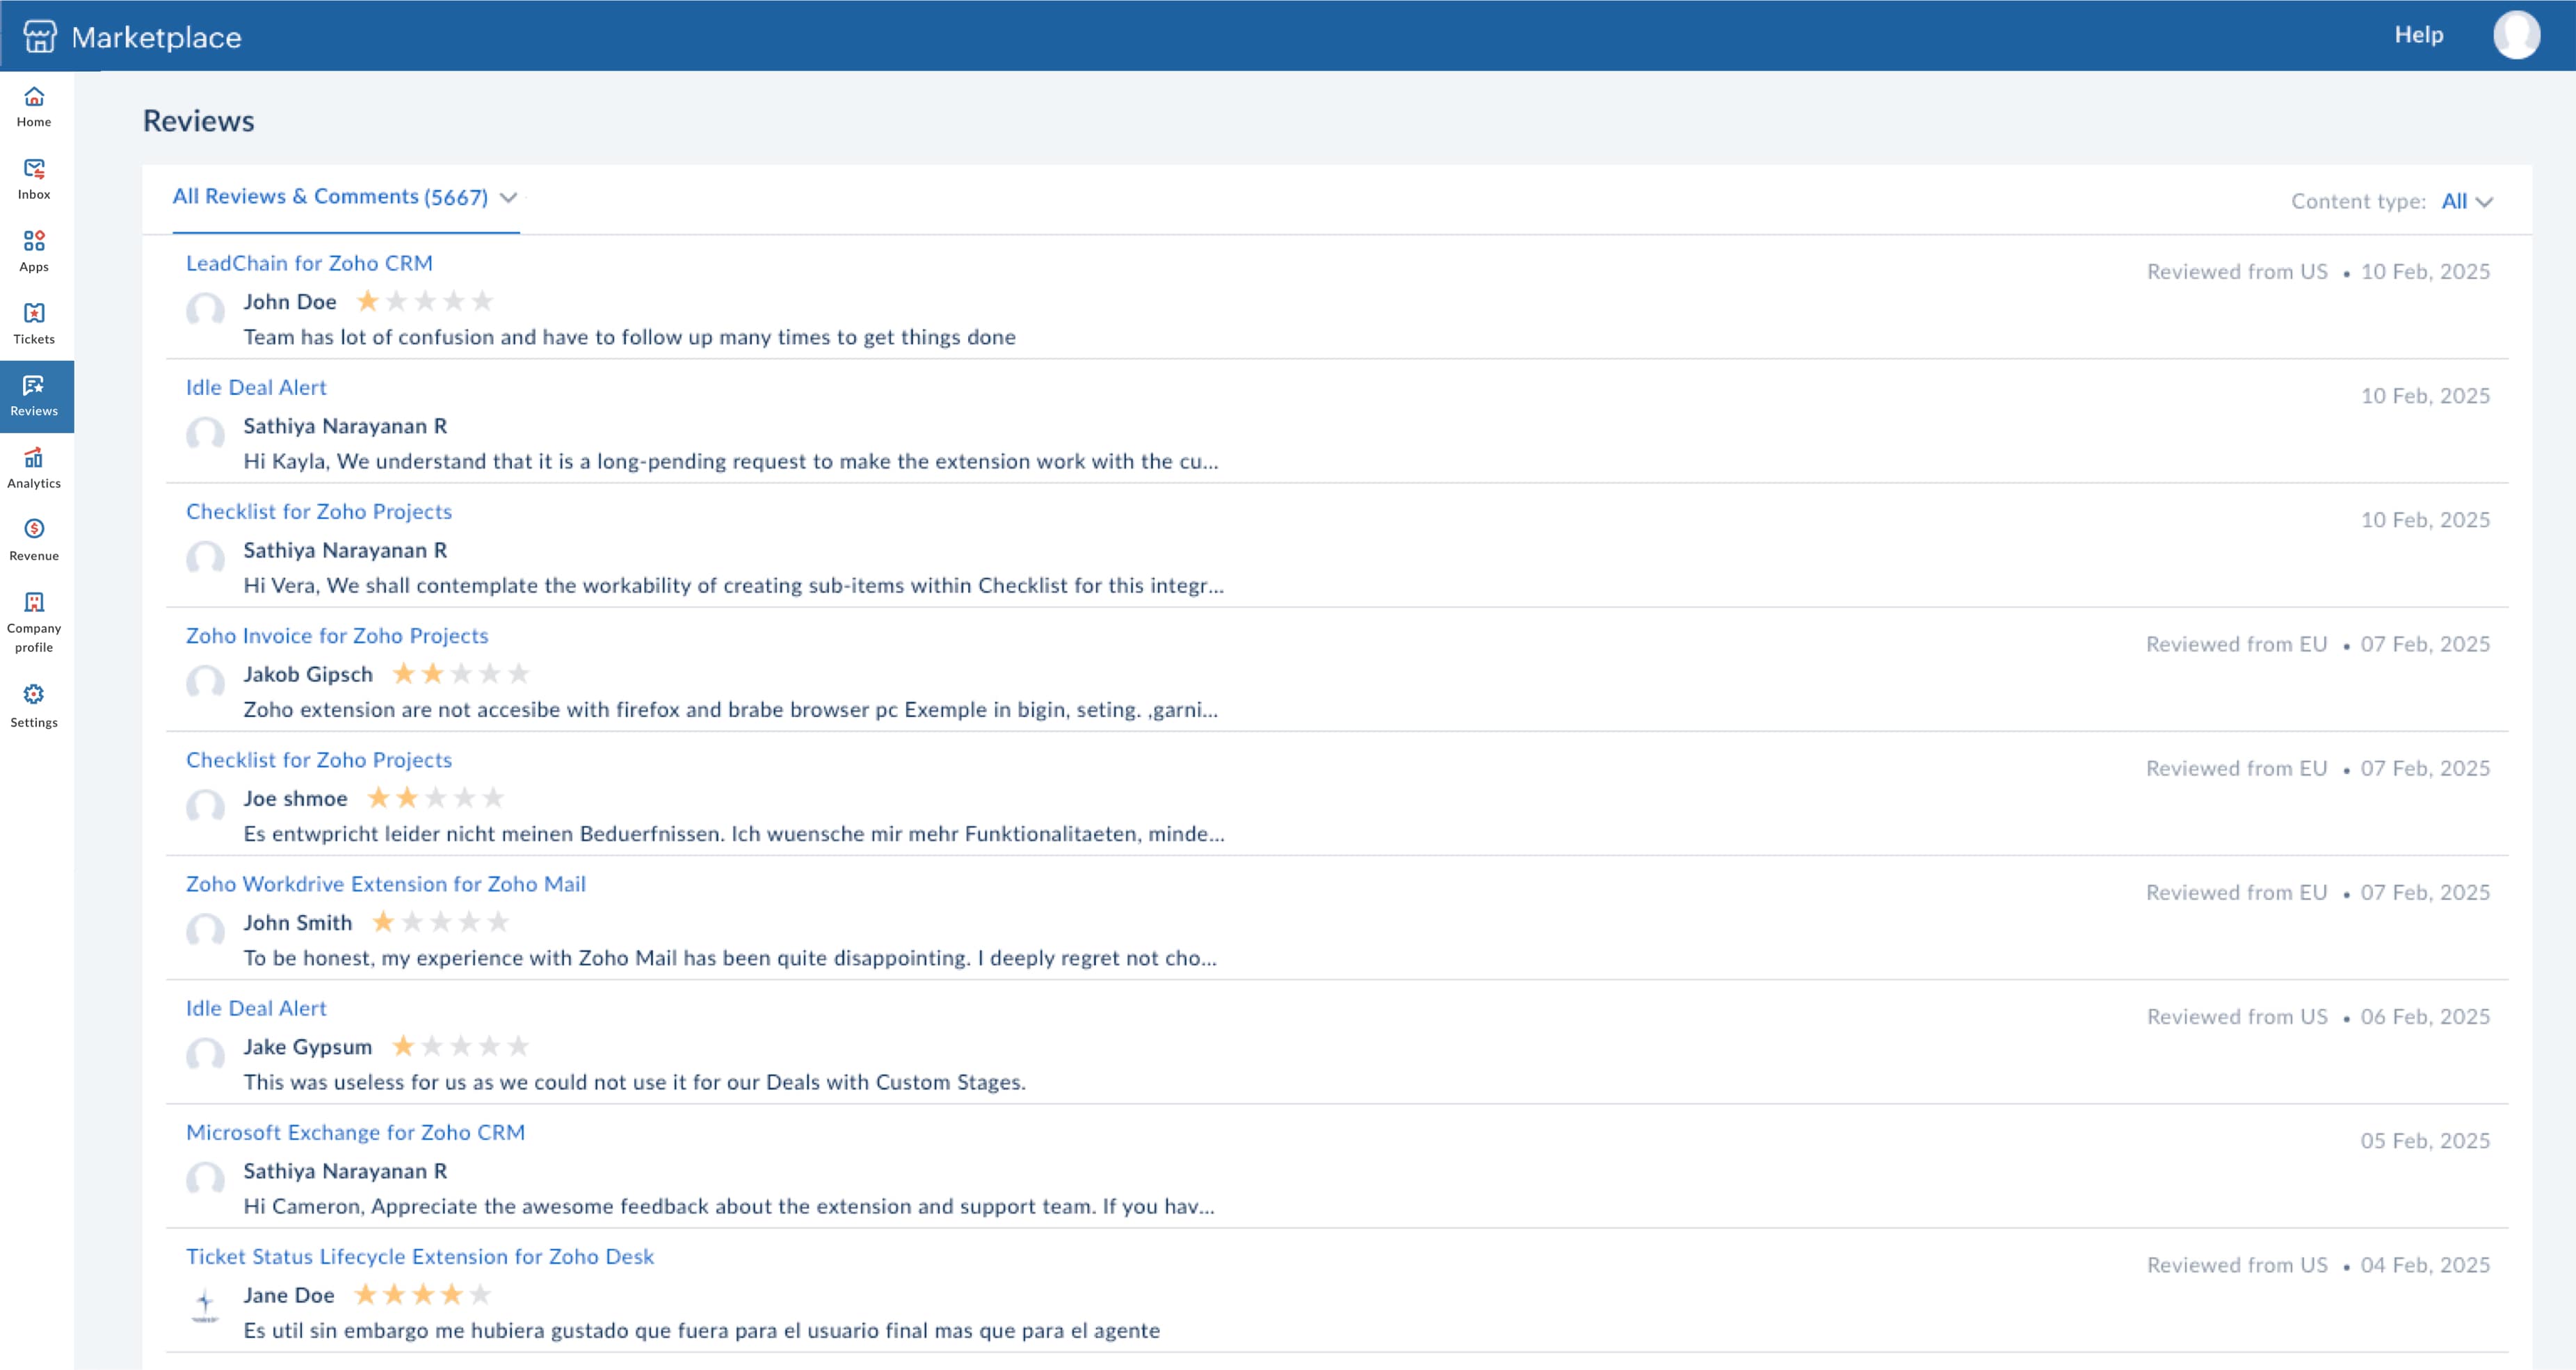2576x1370 pixels.
Task: Click John Smith's reviewer avatar
Action: (x=205, y=931)
